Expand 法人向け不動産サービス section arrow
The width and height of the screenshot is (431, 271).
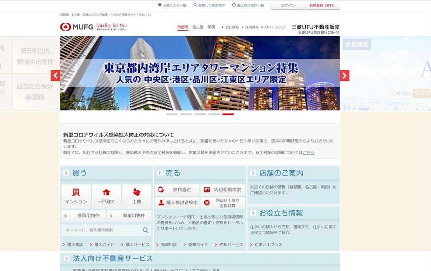click(x=66, y=258)
